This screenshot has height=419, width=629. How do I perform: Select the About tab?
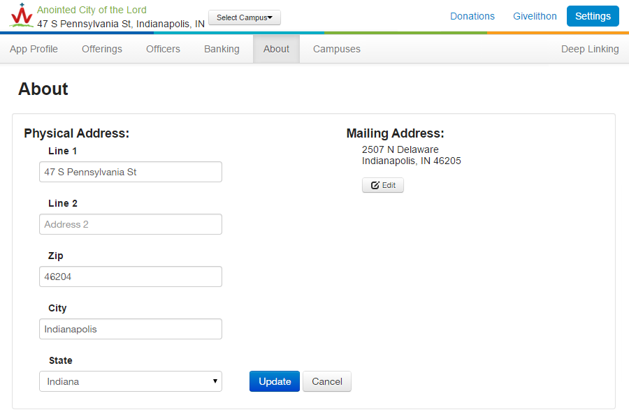[276, 49]
